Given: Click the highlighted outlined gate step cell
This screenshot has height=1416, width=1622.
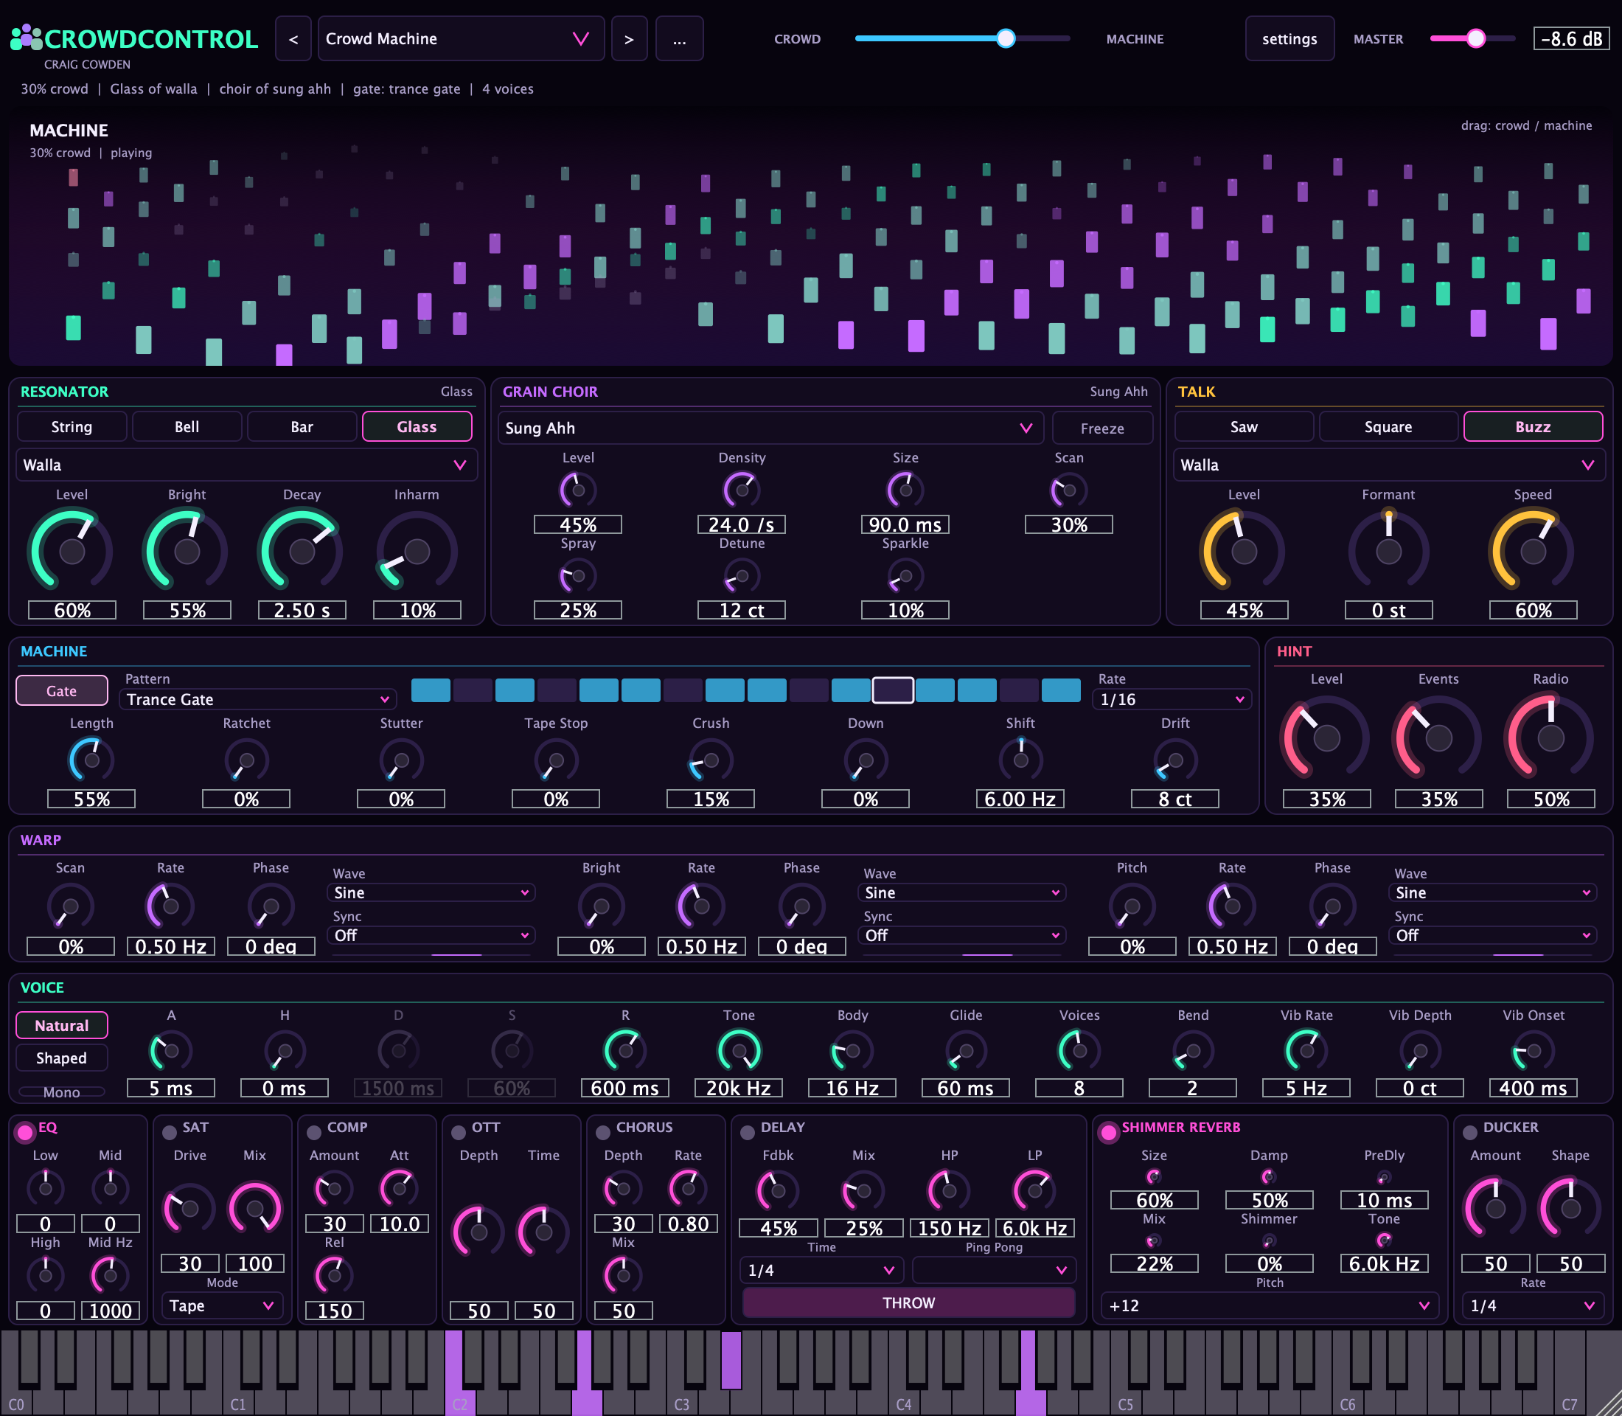Looking at the screenshot, I should 893,690.
